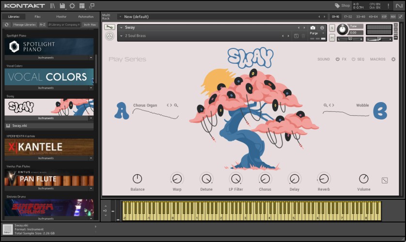Select rack page 01-16

pos(336,16)
